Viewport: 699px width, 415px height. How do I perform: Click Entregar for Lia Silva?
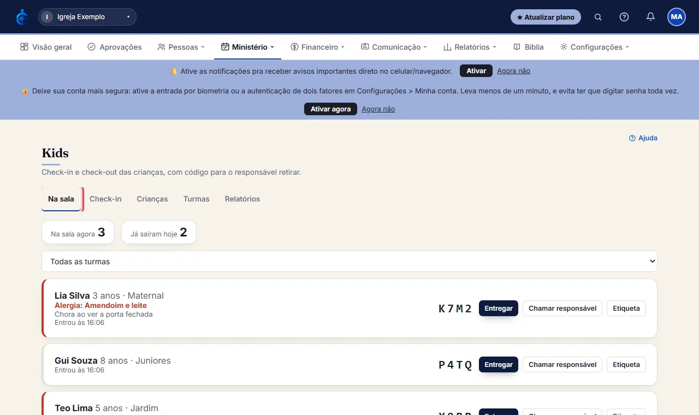pos(499,309)
